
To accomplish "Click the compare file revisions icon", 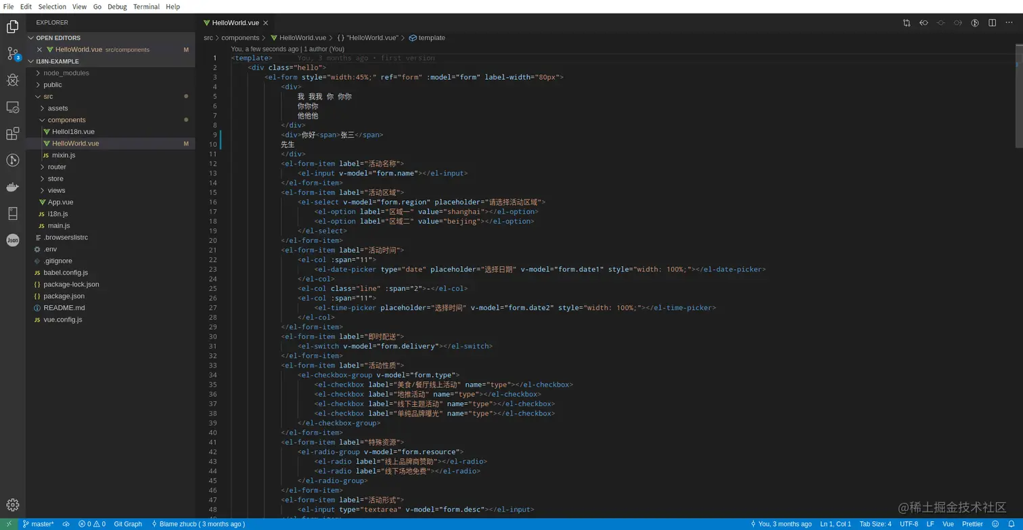I will coord(907,23).
